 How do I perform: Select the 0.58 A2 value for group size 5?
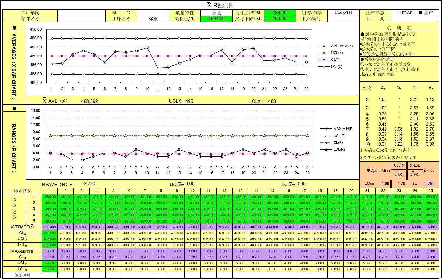coord(383,119)
